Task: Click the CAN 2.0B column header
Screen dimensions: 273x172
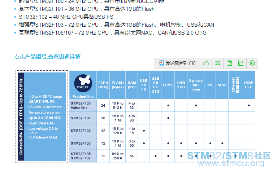Action: (x=181, y=85)
